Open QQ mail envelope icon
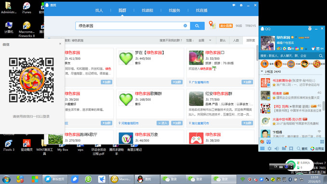 [x=289, y=49]
